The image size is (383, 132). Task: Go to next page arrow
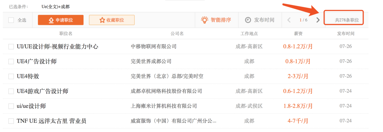click(318, 20)
